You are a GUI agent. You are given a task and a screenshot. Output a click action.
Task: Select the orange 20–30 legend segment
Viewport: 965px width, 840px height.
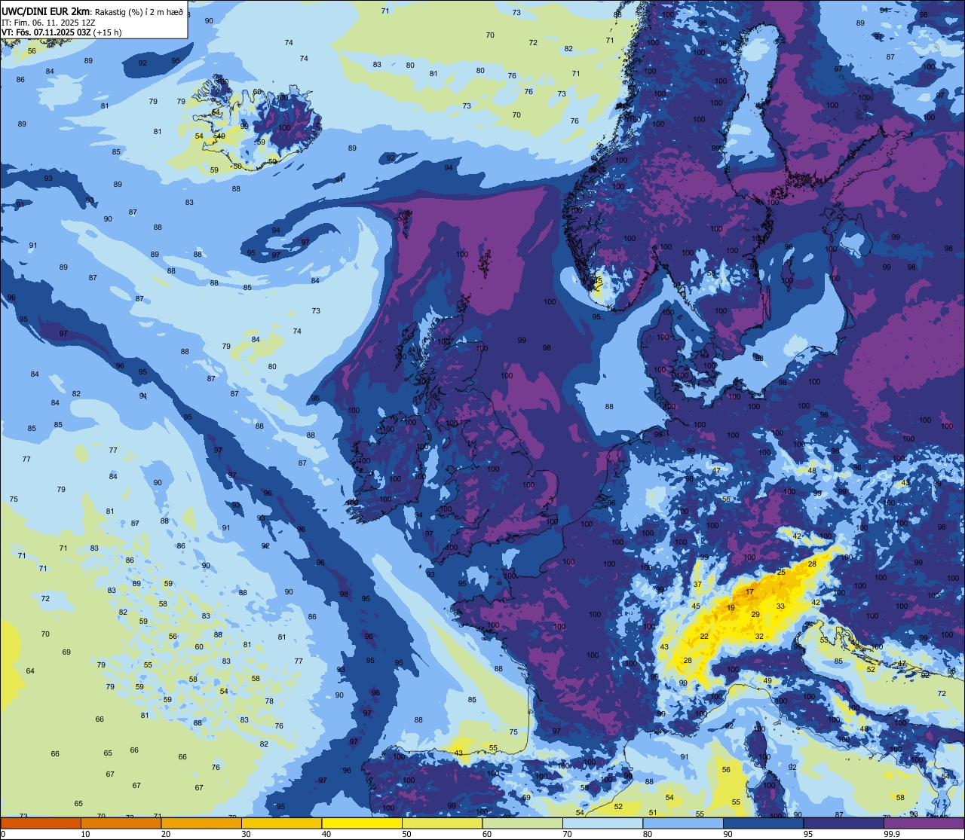[201, 823]
